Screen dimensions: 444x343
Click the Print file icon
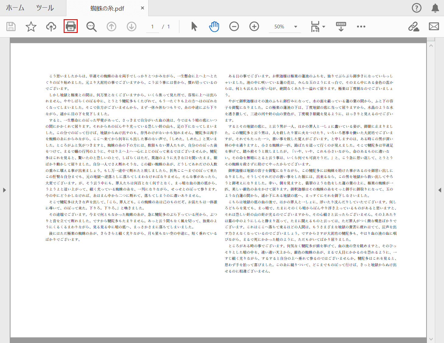[71, 26]
